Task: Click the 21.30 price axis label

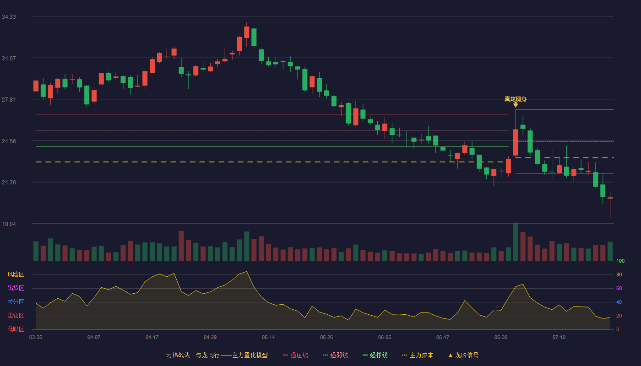Action: coord(9,182)
